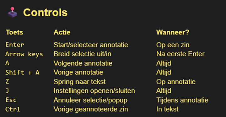
Task: Click the Start/selecteer annotatie text
Action: 91,45
